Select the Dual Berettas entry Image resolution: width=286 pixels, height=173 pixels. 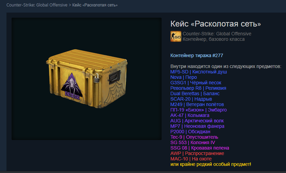coord(195,94)
